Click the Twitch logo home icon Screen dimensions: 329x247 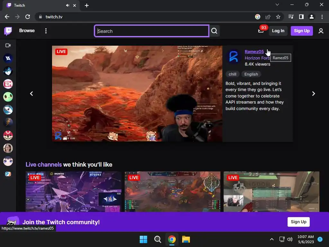[8, 31]
